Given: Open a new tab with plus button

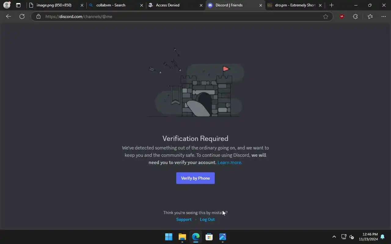Looking at the screenshot, I should 331,5.
